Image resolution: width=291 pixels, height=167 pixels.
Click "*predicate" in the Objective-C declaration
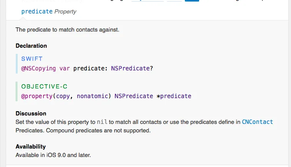click(x=174, y=96)
